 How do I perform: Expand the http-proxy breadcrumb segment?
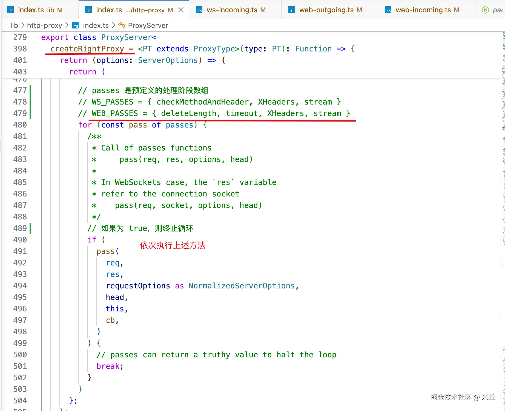pos(45,25)
